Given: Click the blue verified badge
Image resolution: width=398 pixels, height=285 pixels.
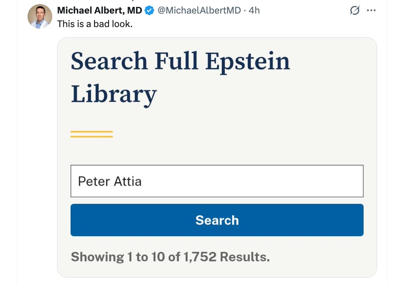Looking at the screenshot, I should click(150, 11).
